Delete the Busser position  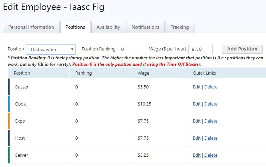(211, 87)
